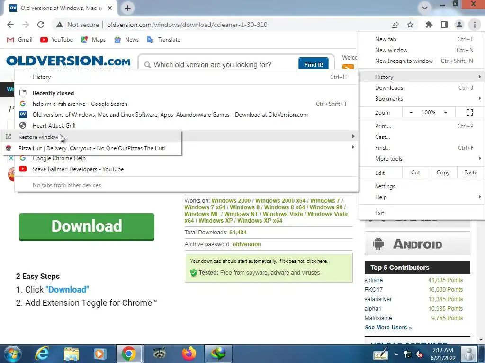This screenshot has height=363, width=485.
Task: Click the browser back arrow
Action: pos(10,25)
